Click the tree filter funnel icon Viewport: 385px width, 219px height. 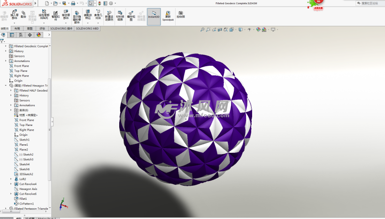(x=2, y=41)
